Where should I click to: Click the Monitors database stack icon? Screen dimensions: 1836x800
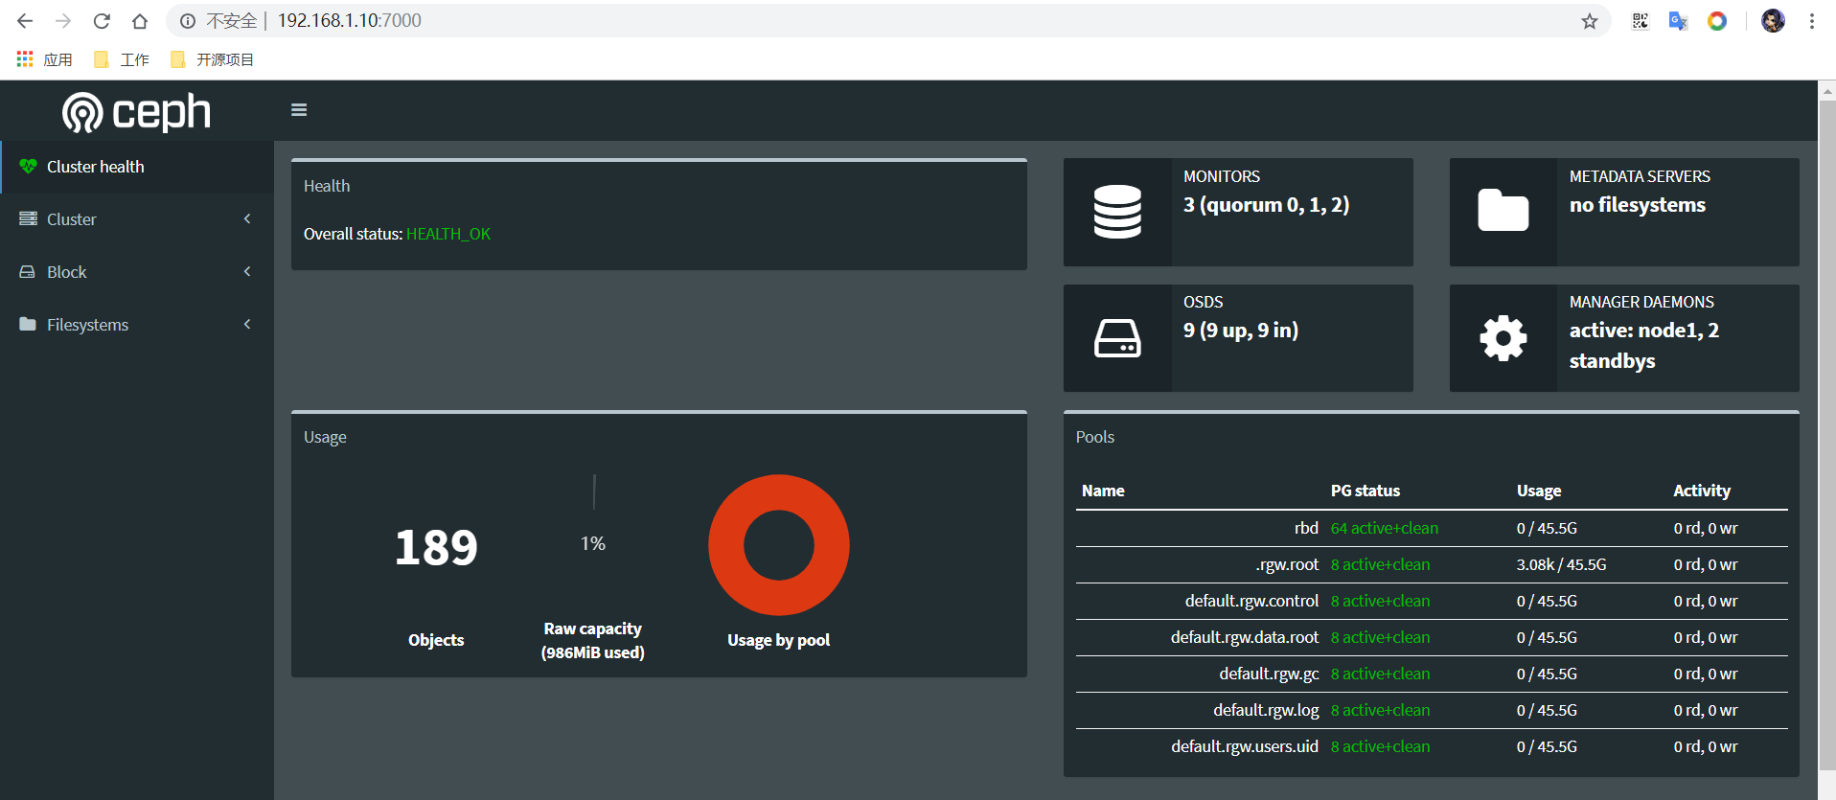[x=1117, y=212]
